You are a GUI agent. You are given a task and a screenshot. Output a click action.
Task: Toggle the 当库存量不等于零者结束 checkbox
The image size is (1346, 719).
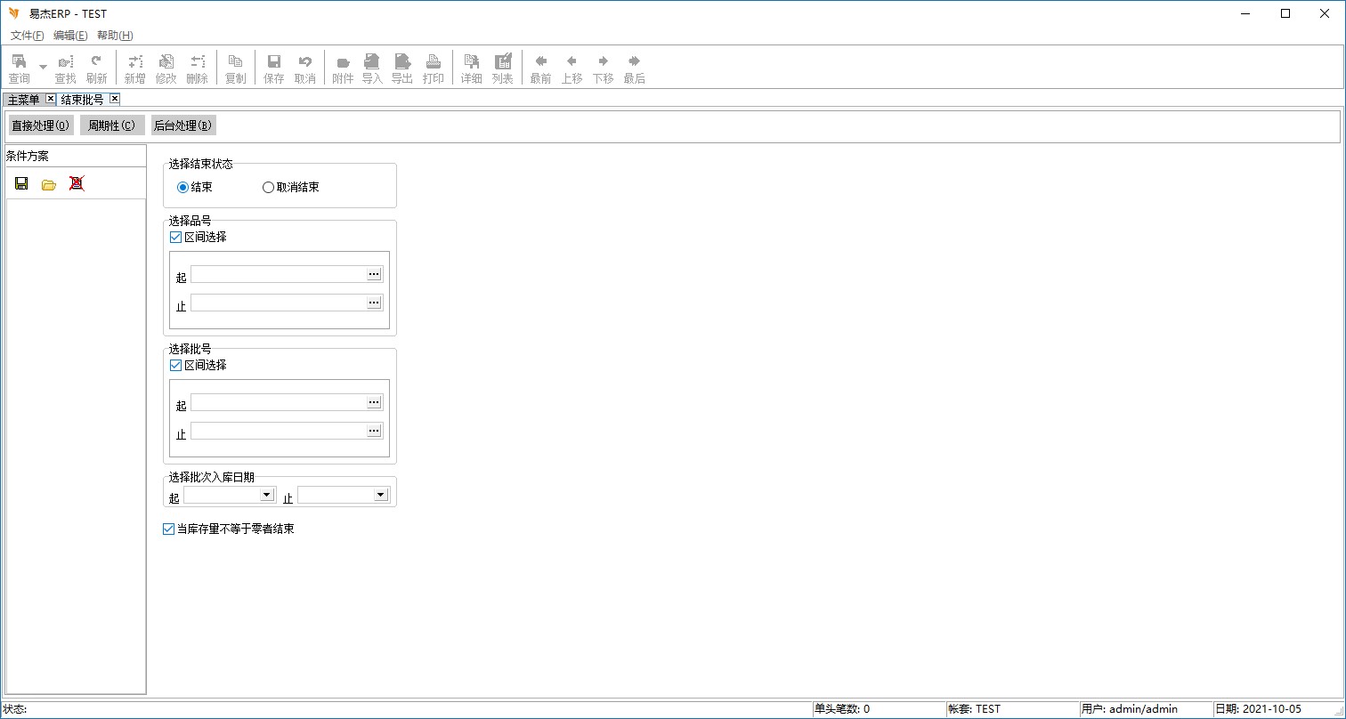pos(169,529)
